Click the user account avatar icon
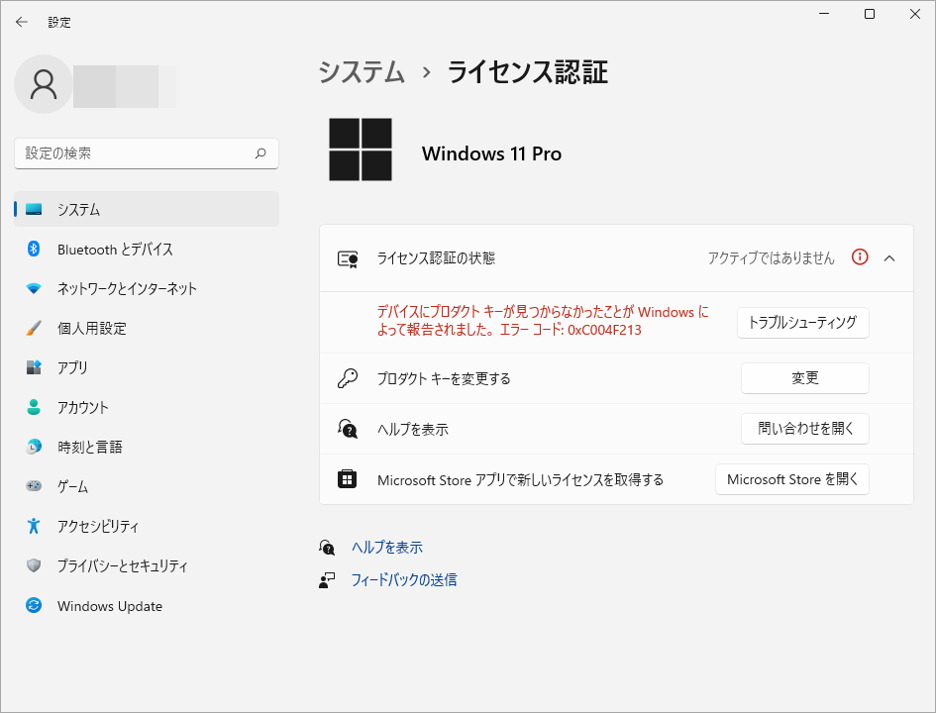This screenshot has height=713, width=936. tap(43, 85)
